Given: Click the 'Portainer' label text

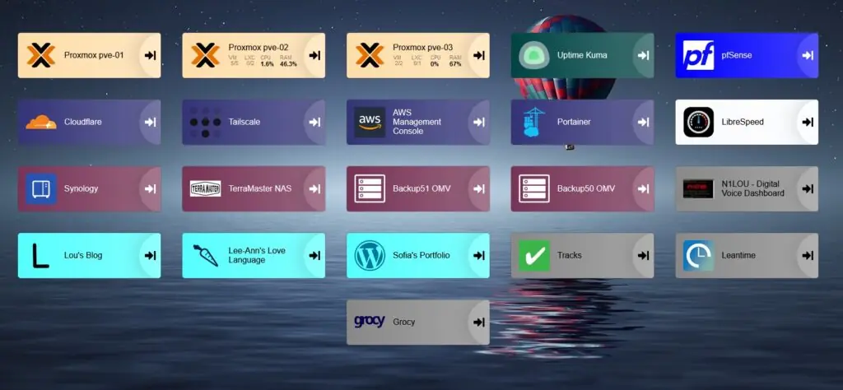Looking at the screenshot, I should tap(574, 122).
